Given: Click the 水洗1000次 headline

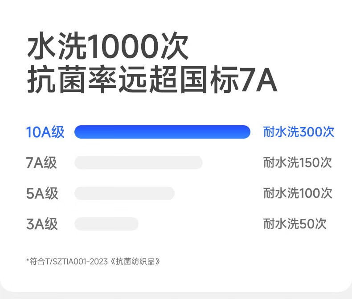Looking at the screenshot, I should (x=108, y=48).
